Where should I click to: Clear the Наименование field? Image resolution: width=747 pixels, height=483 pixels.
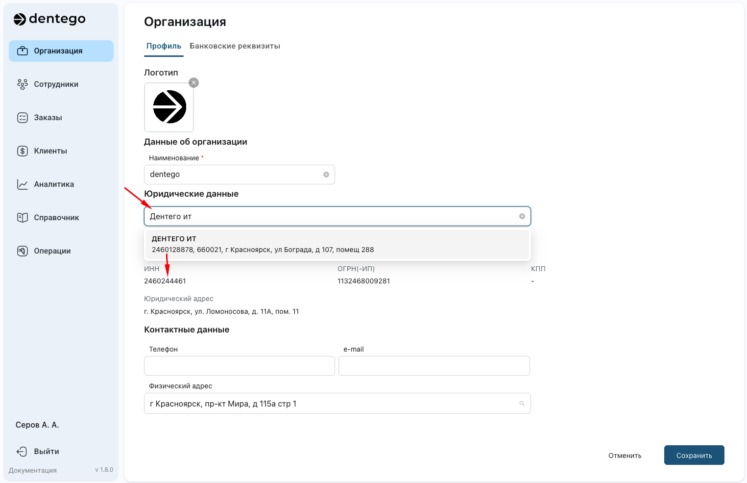[326, 175]
